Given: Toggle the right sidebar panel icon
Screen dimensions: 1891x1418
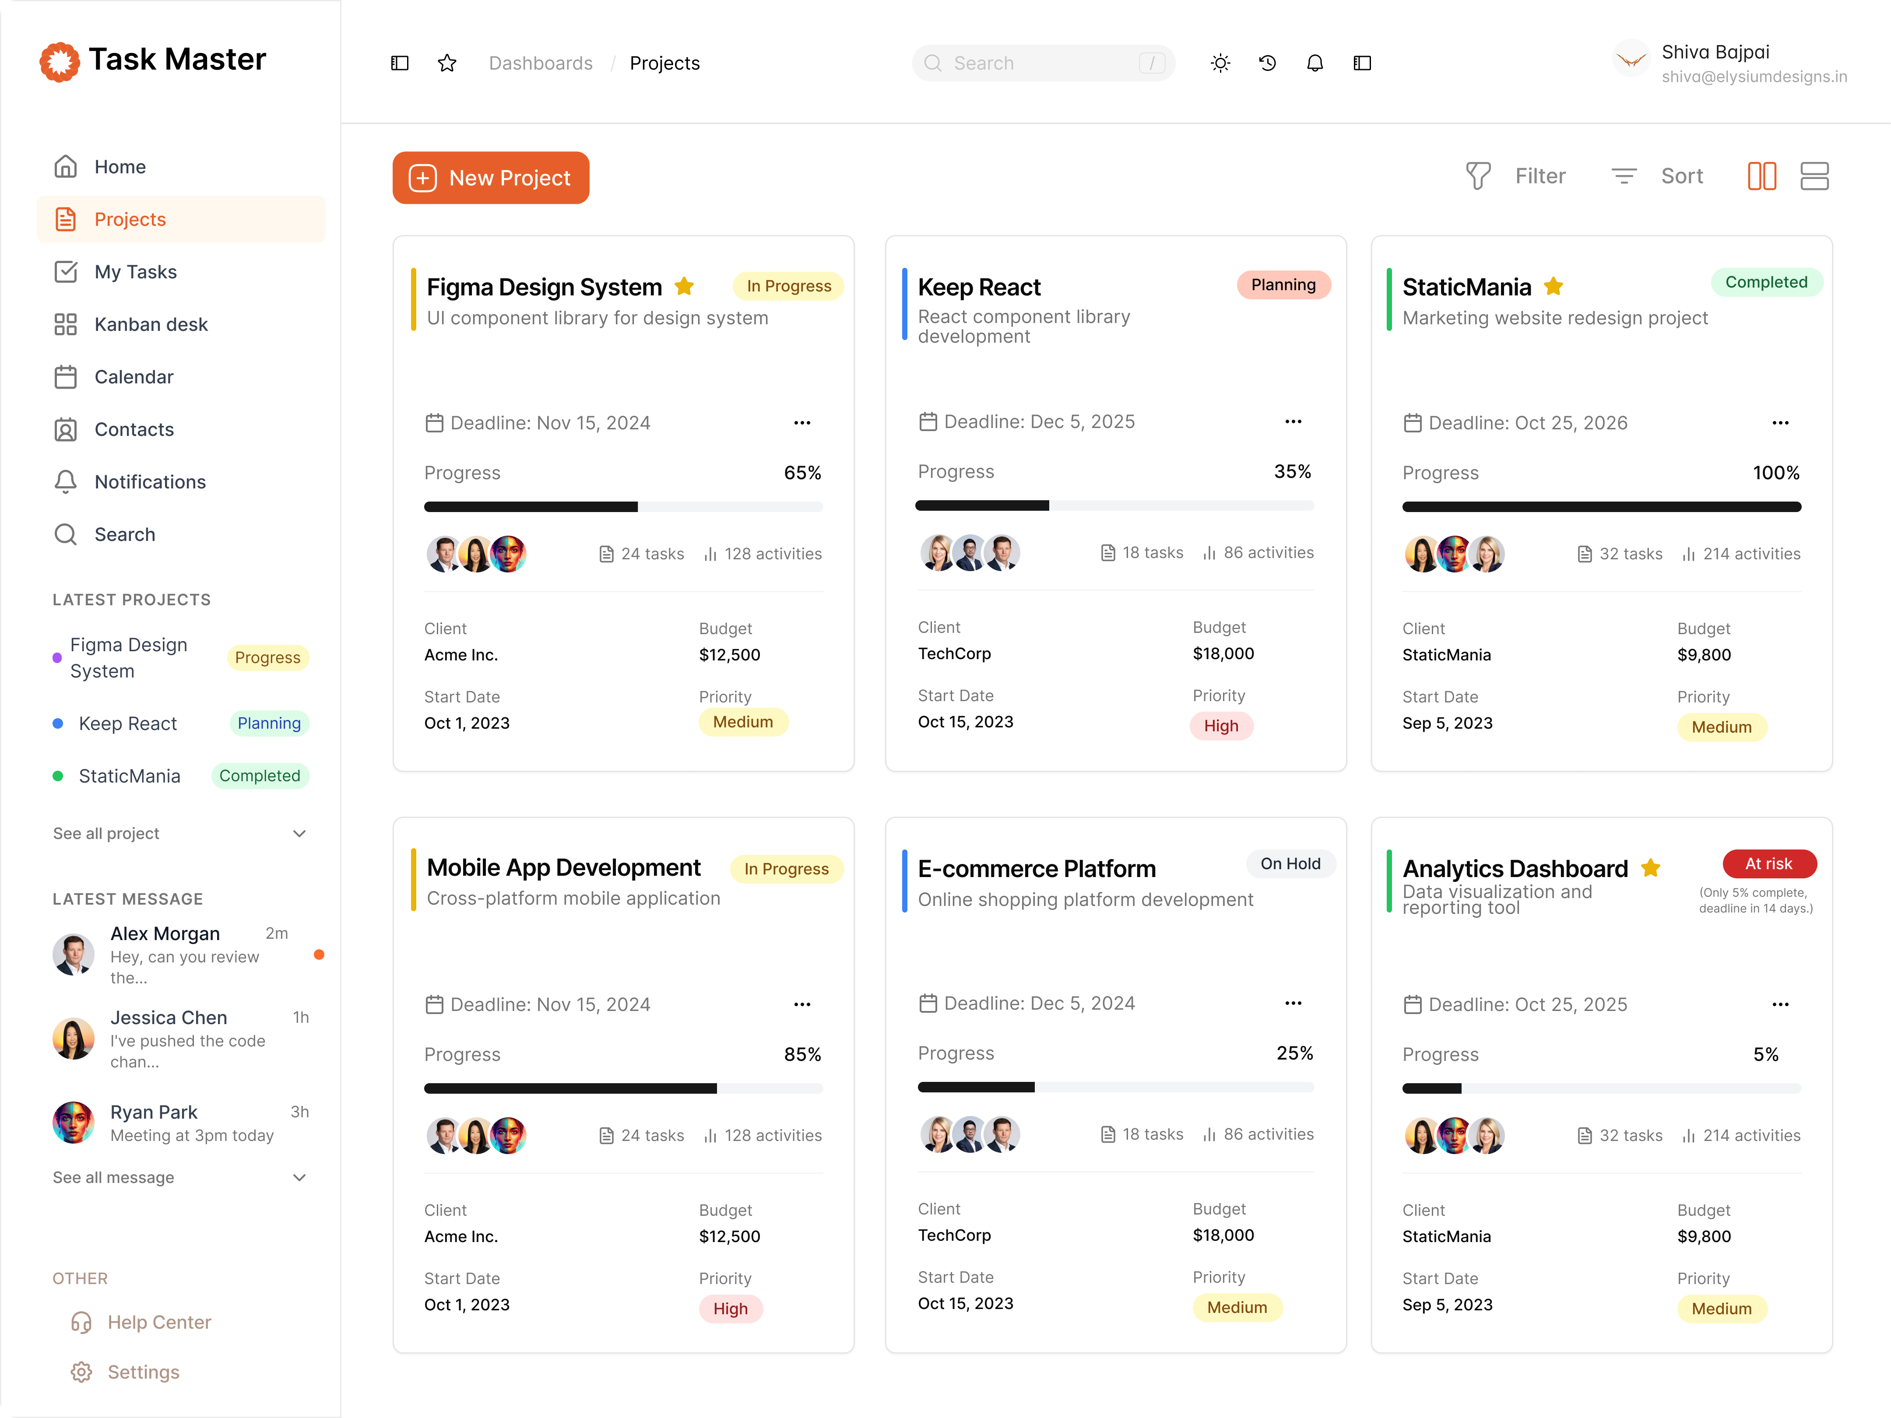Looking at the screenshot, I should pyautogui.click(x=1362, y=63).
